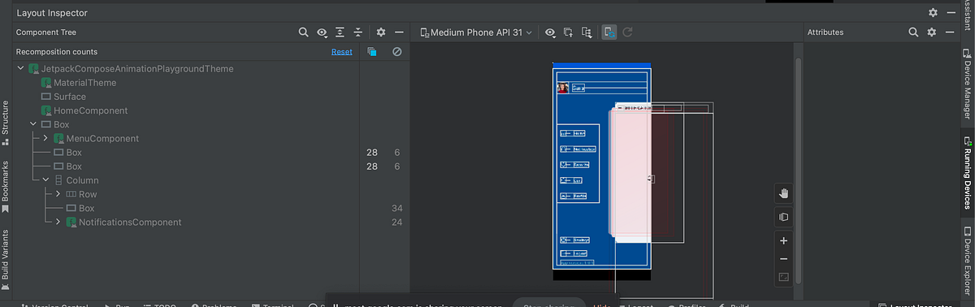The height and width of the screenshot is (307, 975).
Task: Click the refresh layout icon
Action: pos(628,32)
